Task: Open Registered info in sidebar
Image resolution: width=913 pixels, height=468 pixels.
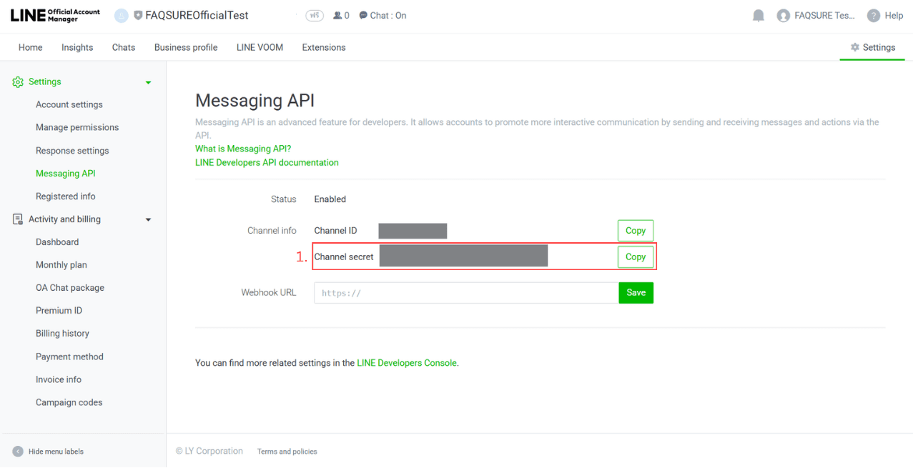Action: click(66, 196)
